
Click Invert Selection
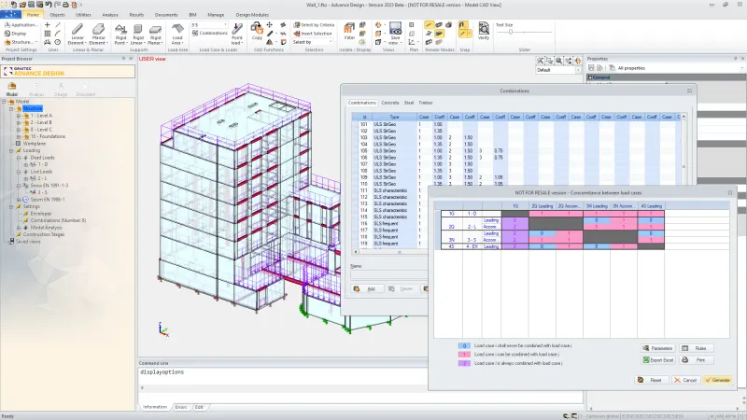coord(313,34)
